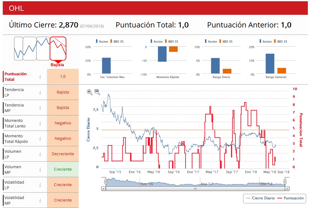This screenshot has width=310, height=208.
Task: Click the red Bajista trend phase thumbnail
Action: 58,48
